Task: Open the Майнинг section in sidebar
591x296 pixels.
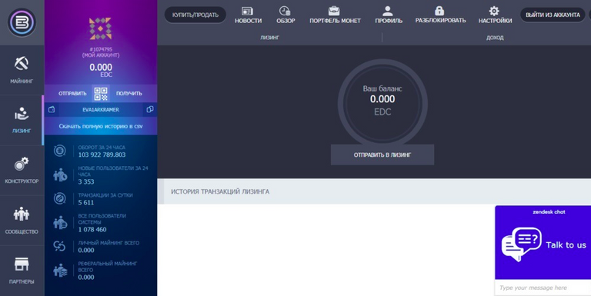Action: click(x=22, y=70)
